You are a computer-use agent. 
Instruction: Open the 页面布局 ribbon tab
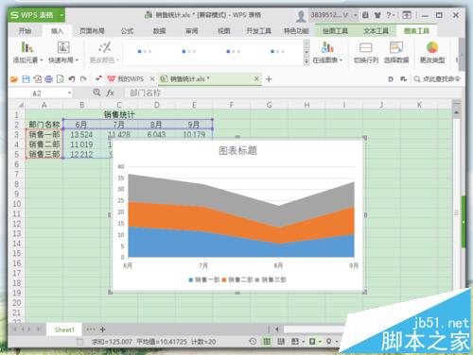point(92,31)
